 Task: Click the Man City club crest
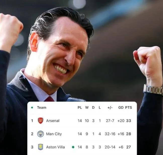(x=40, y=134)
